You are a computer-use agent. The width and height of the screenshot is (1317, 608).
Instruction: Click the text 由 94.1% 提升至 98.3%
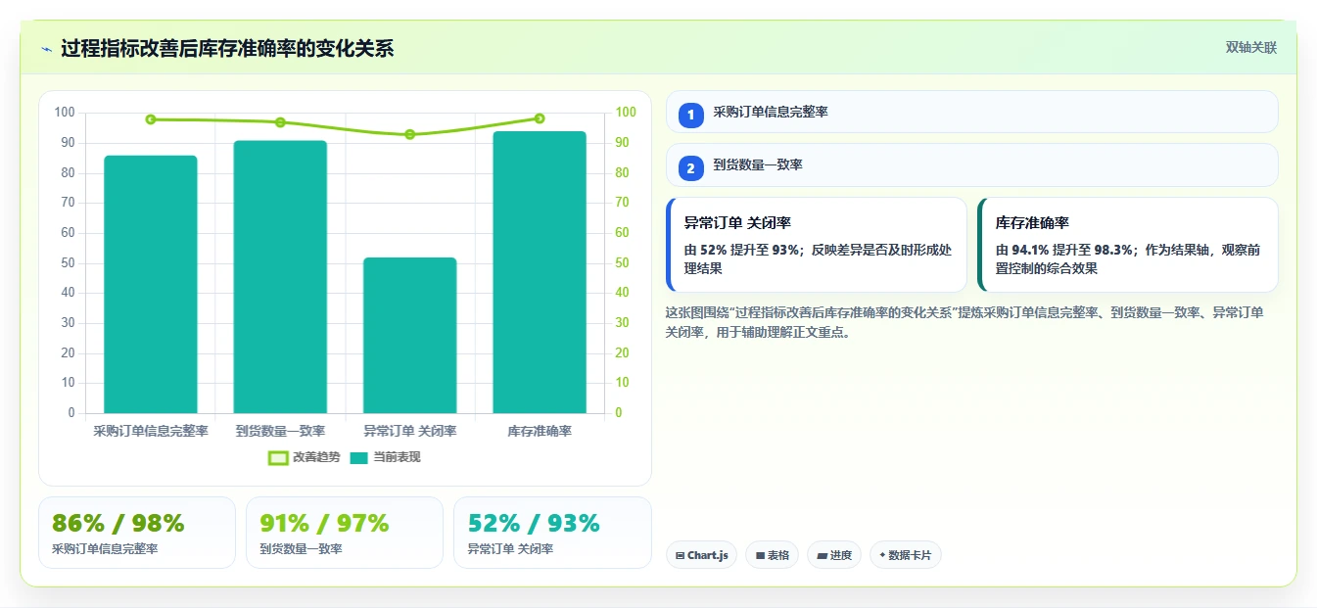pyautogui.click(x=1064, y=250)
